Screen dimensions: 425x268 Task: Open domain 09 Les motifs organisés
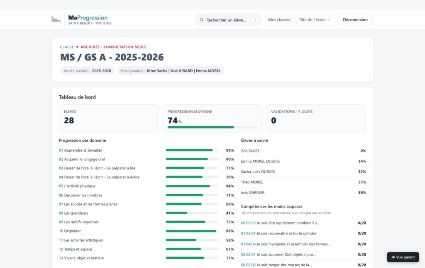(x=79, y=222)
